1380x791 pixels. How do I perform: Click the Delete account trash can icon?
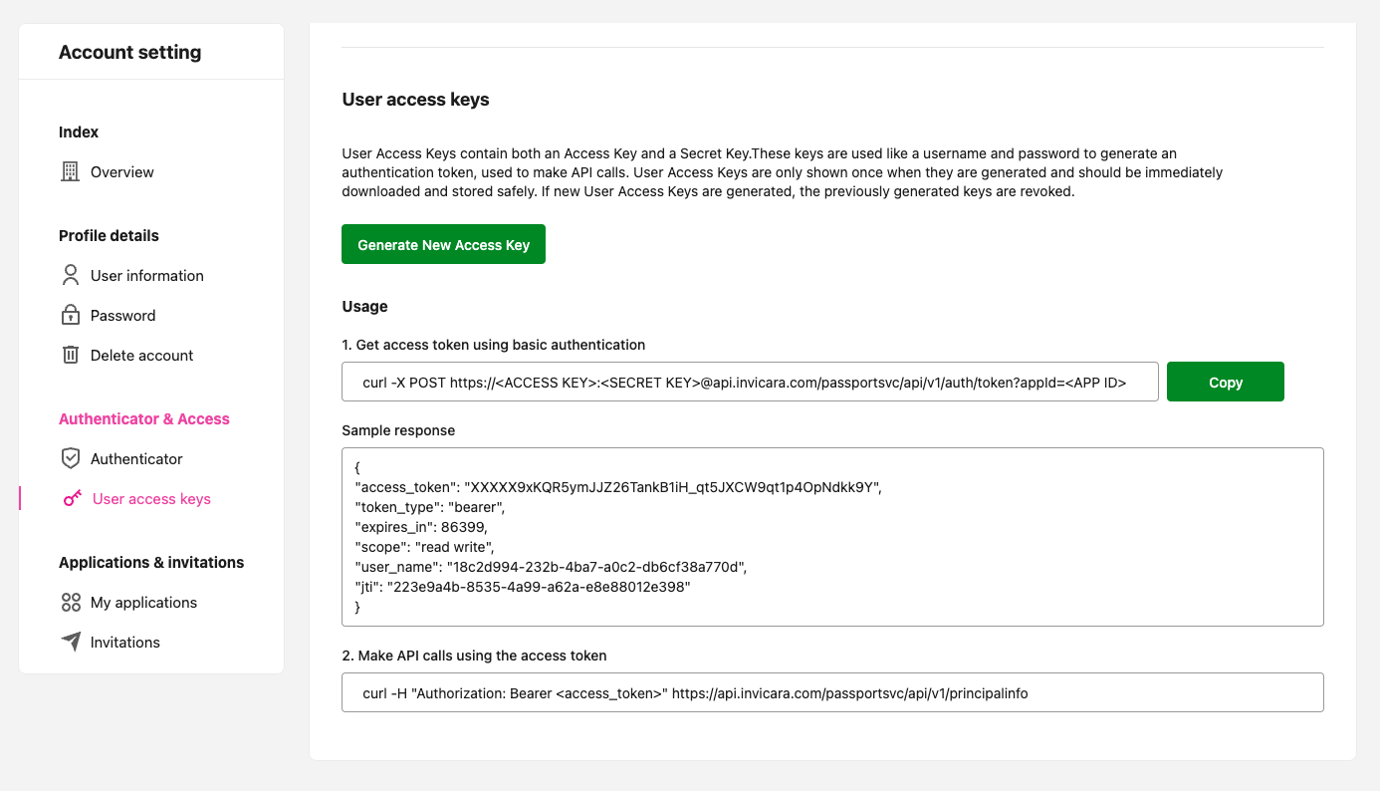pyautogui.click(x=70, y=356)
